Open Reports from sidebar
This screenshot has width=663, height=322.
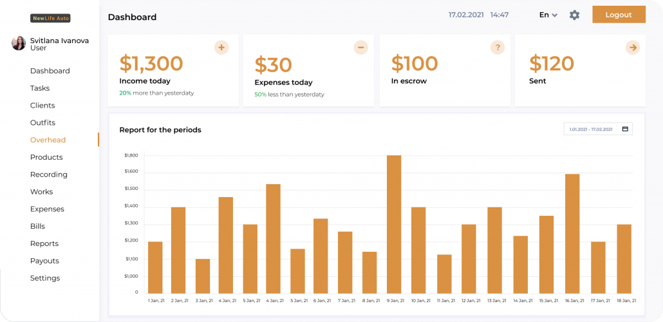[x=44, y=243]
